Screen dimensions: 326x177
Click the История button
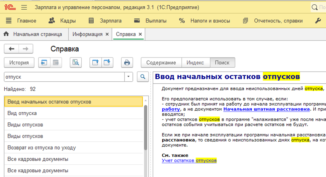click(x=19, y=63)
